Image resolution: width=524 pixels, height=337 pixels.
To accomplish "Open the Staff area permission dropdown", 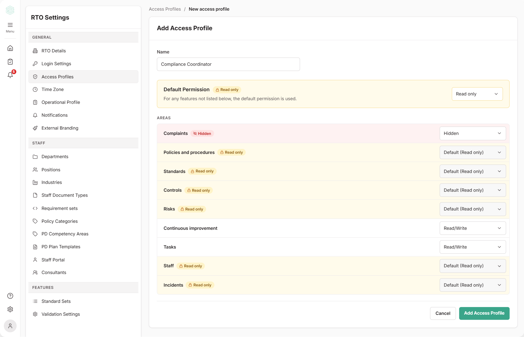I will pyautogui.click(x=472, y=266).
